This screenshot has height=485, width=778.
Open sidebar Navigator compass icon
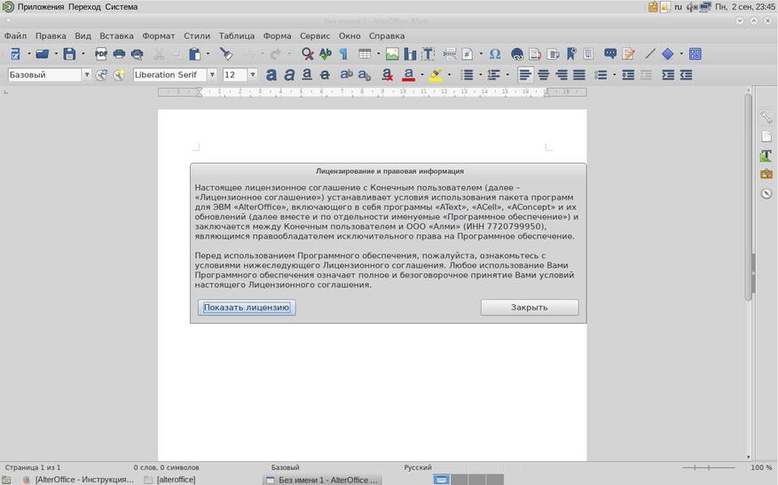pyautogui.click(x=766, y=193)
